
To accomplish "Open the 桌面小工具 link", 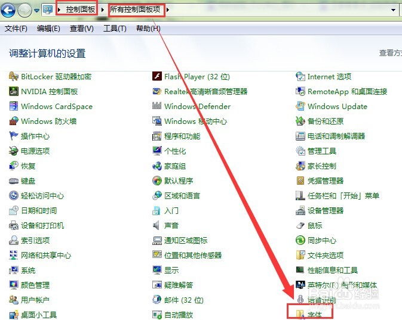I will coord(39,315).
